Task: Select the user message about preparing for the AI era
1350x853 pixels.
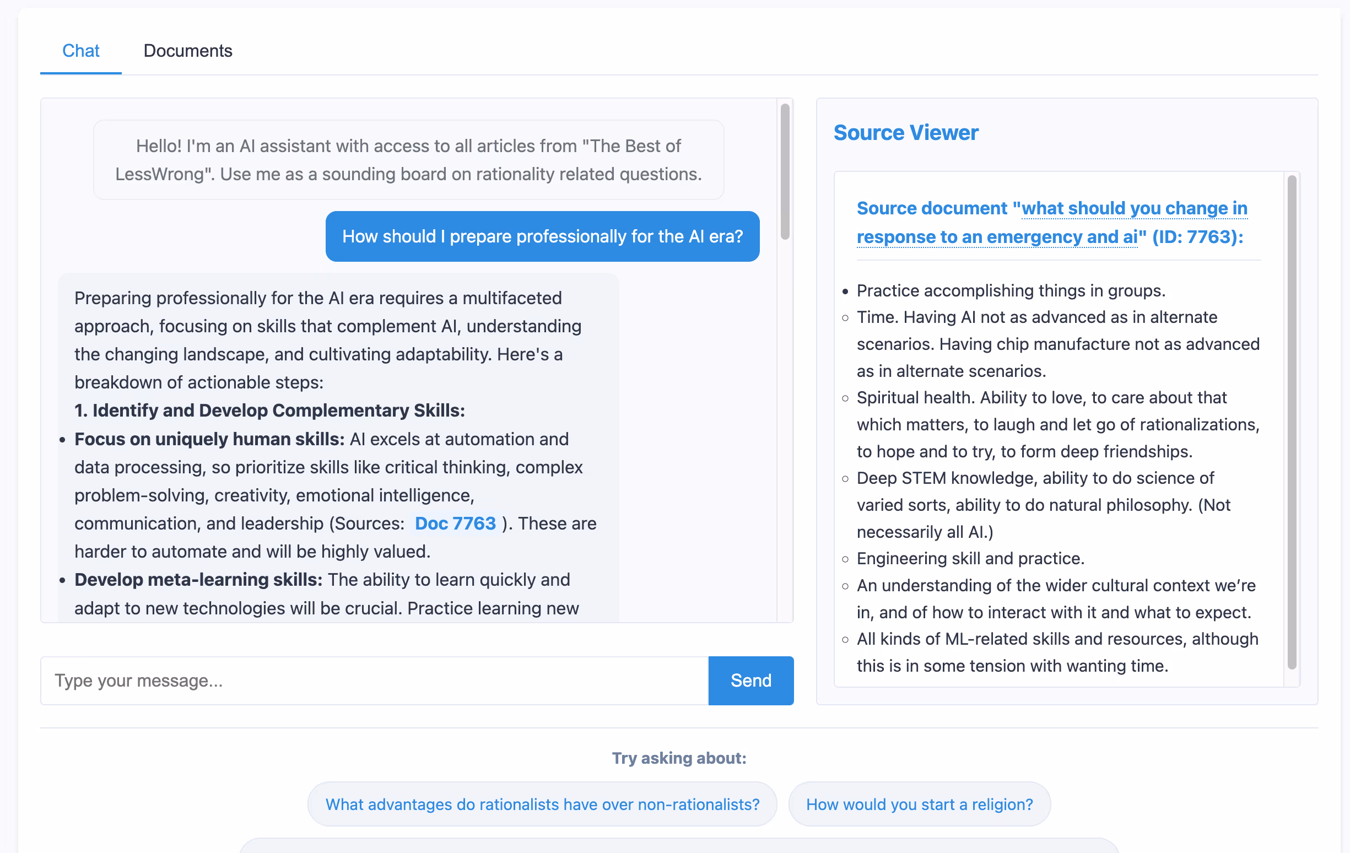Action: pos(542,236)
